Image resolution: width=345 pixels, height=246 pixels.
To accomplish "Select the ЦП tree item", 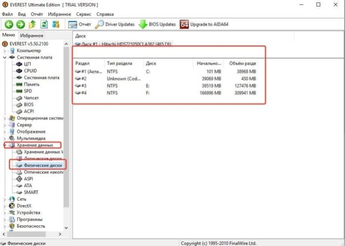I will 27,64.
